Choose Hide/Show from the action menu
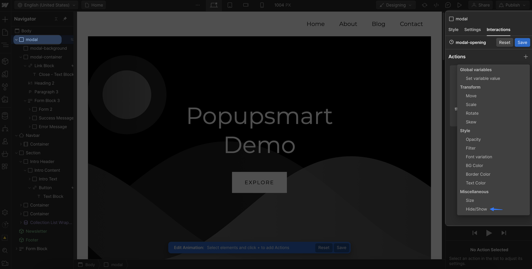The height and width of the screenshot is (269, 532). click(476, 209)
